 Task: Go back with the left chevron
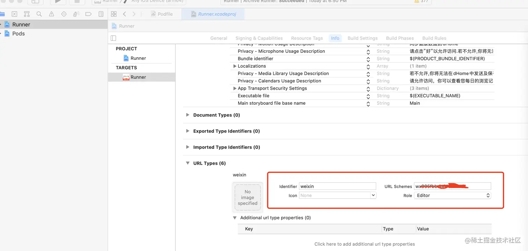(x=124, y=14)
